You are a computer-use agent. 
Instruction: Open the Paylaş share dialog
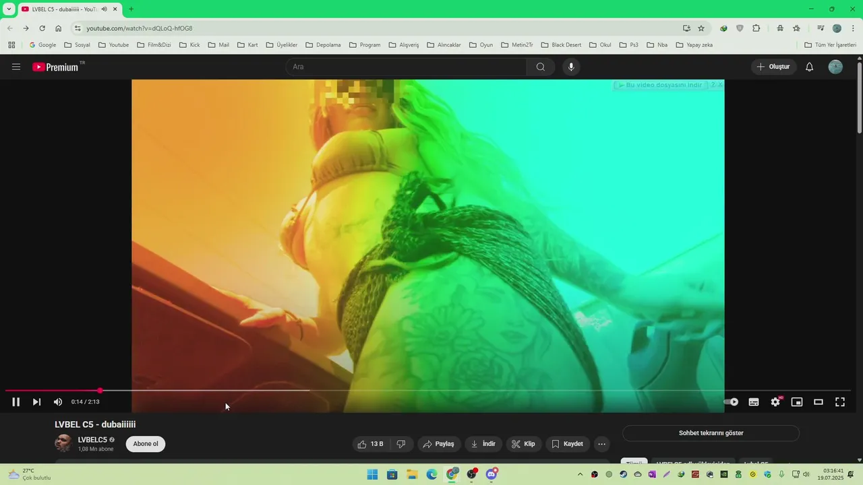pos(438,444)
